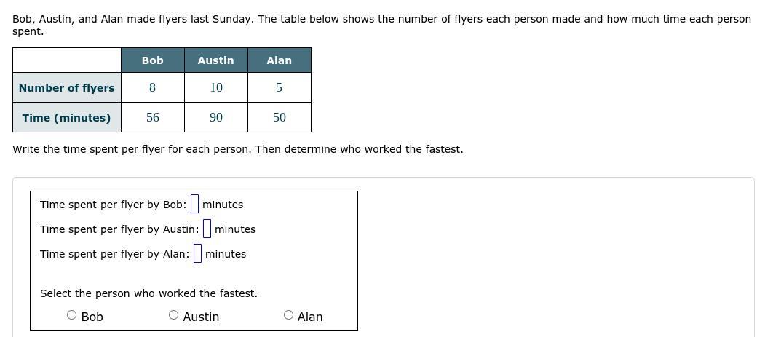773x337 pixels.
Task: Click the Austin column header in the table
Action: click(x=216, y=60)
